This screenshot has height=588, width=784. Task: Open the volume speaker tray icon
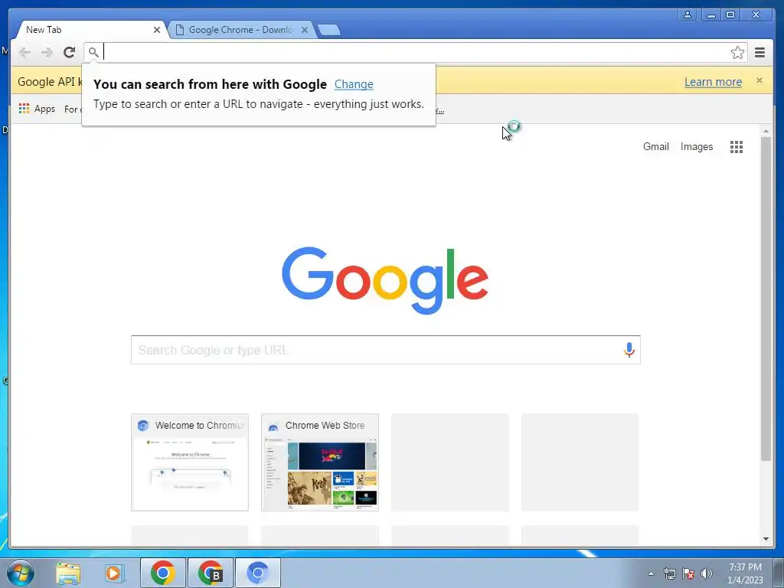pyautogui.click(x=707, y=573)
